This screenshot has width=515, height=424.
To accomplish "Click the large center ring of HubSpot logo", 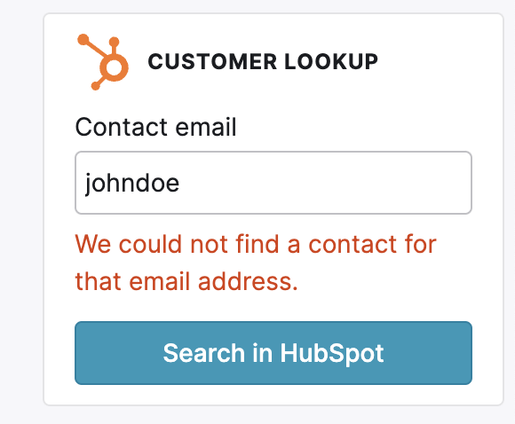I will coord(114,67).
